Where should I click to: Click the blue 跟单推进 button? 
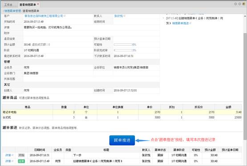click(122, 140)
